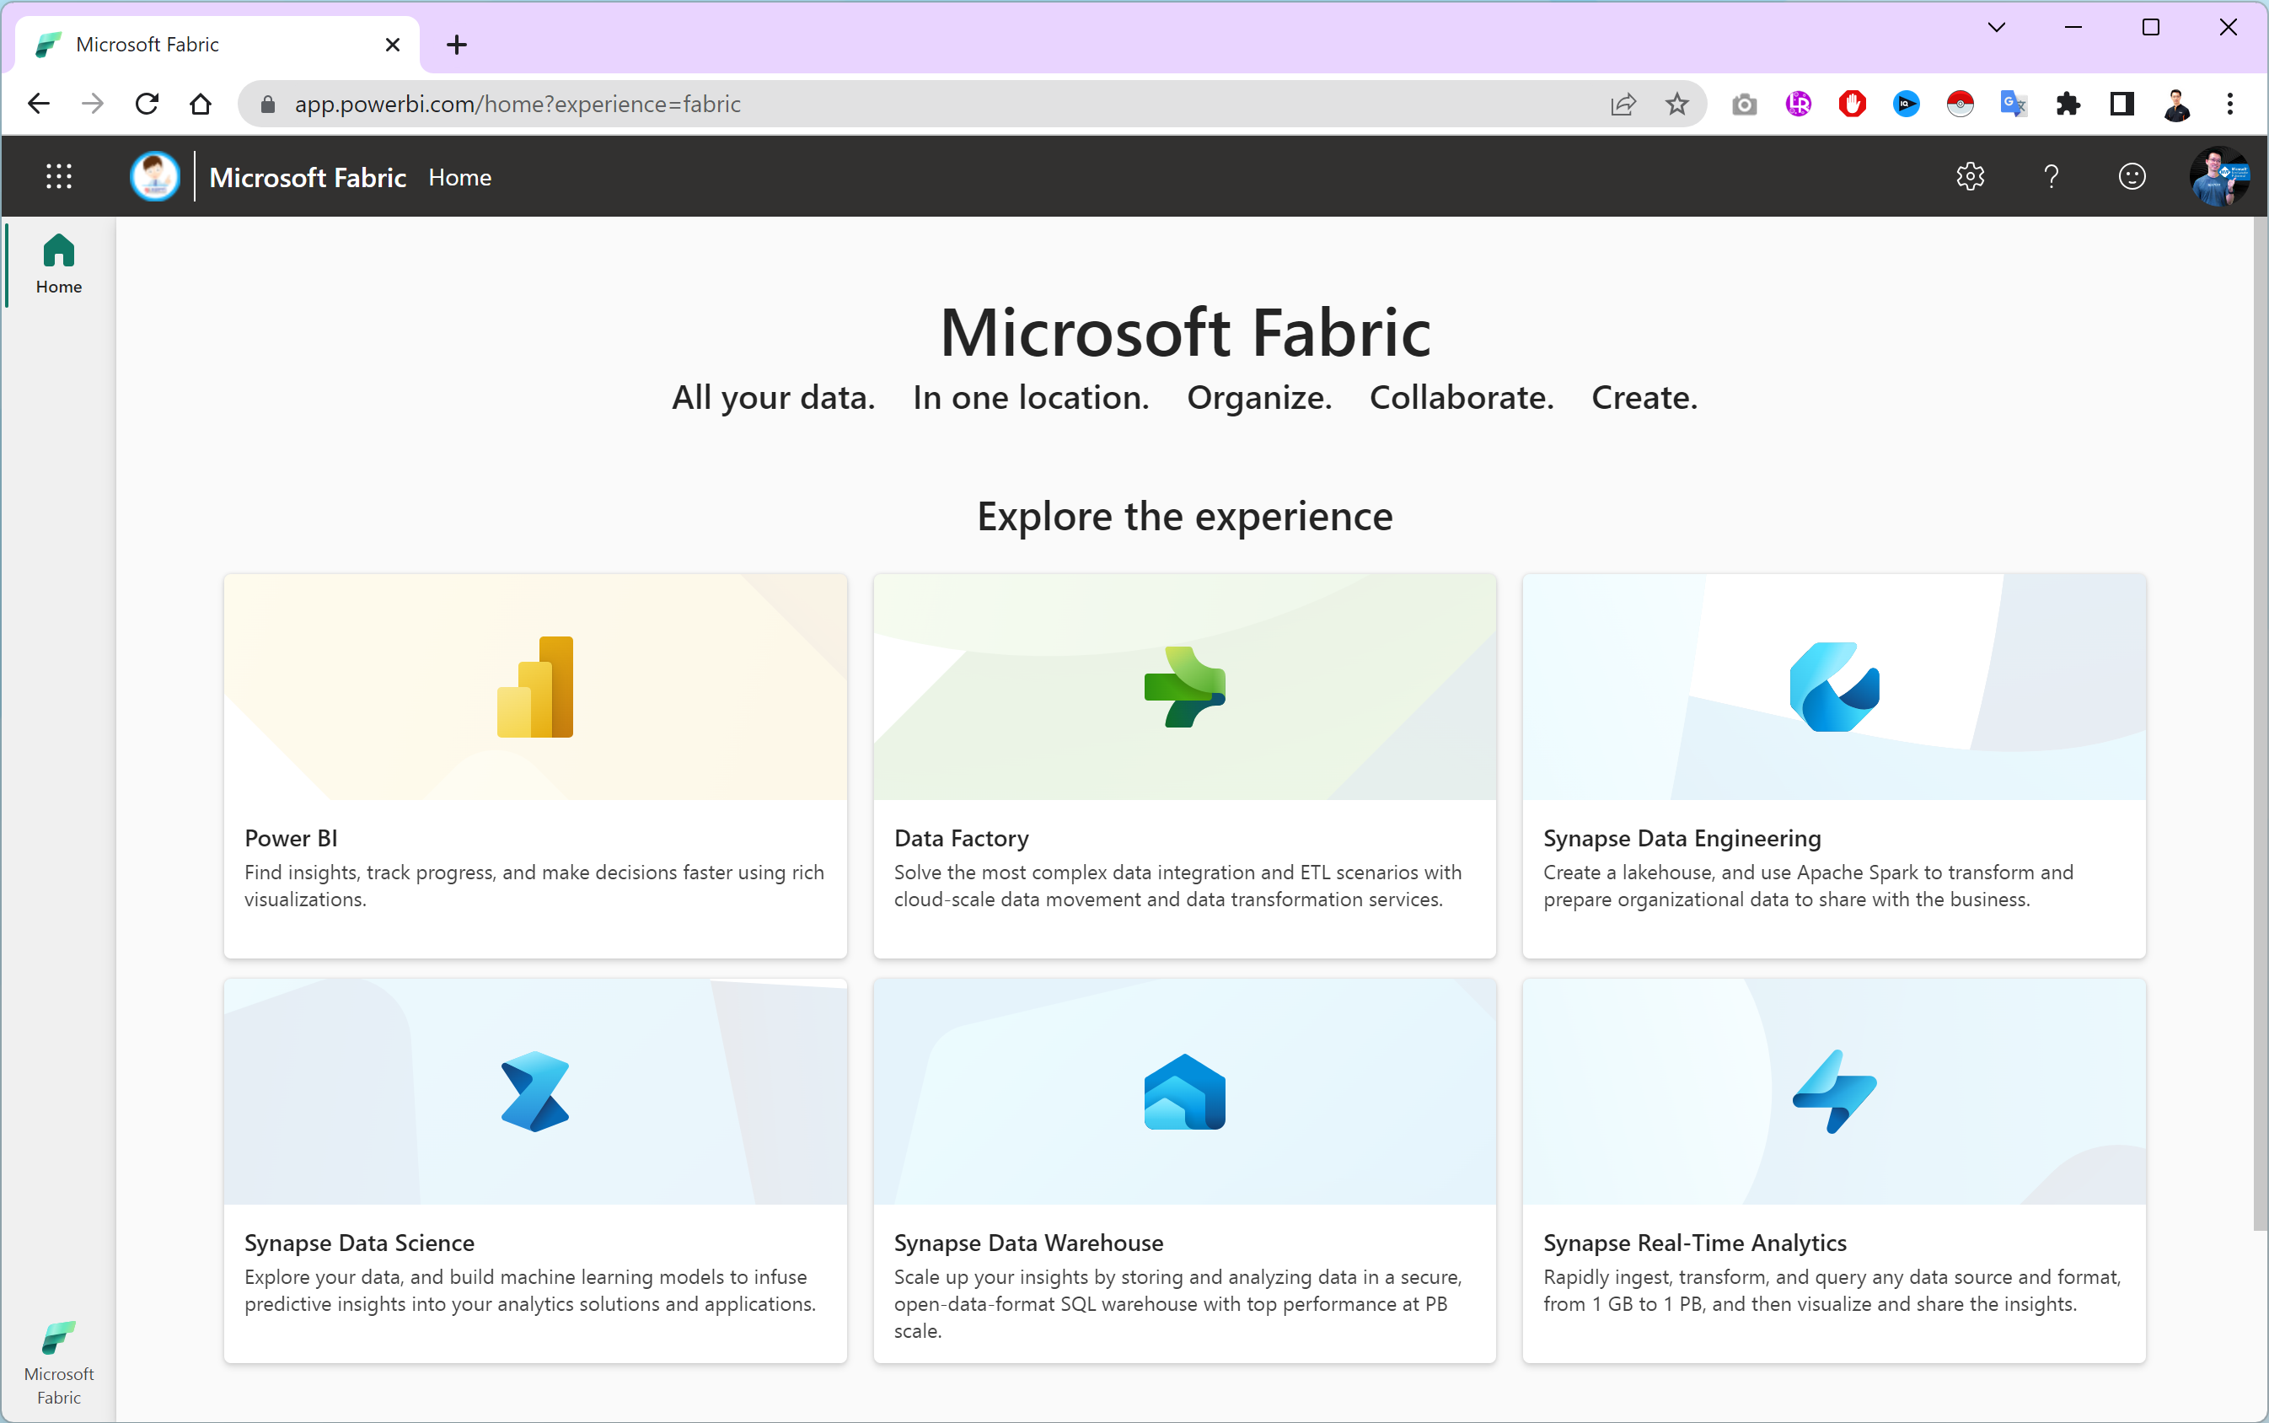Click the Google Translate extension icon
This screenshot has width=2269, height=1423.
click(x=2011, y=104)
